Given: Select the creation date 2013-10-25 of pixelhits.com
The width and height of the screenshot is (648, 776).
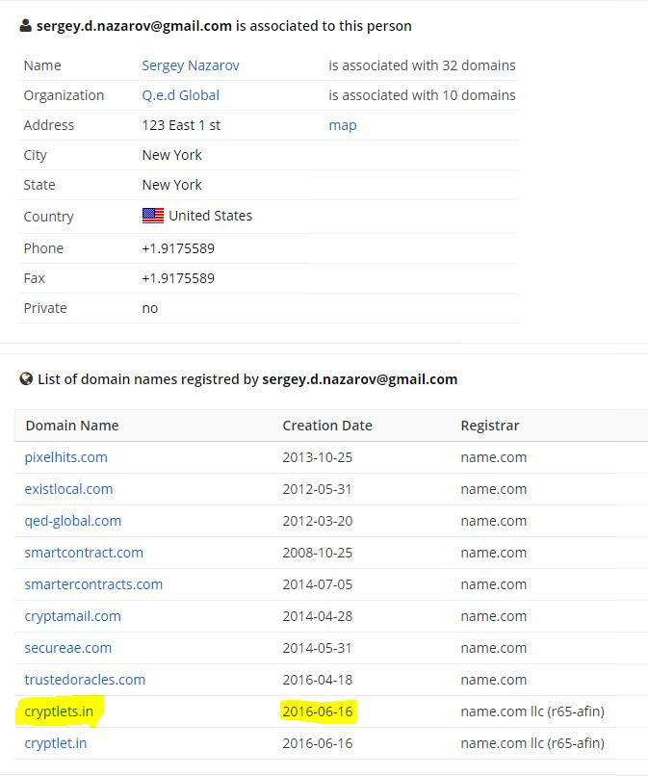Looking at the screenshot, I should pos(318,457).
